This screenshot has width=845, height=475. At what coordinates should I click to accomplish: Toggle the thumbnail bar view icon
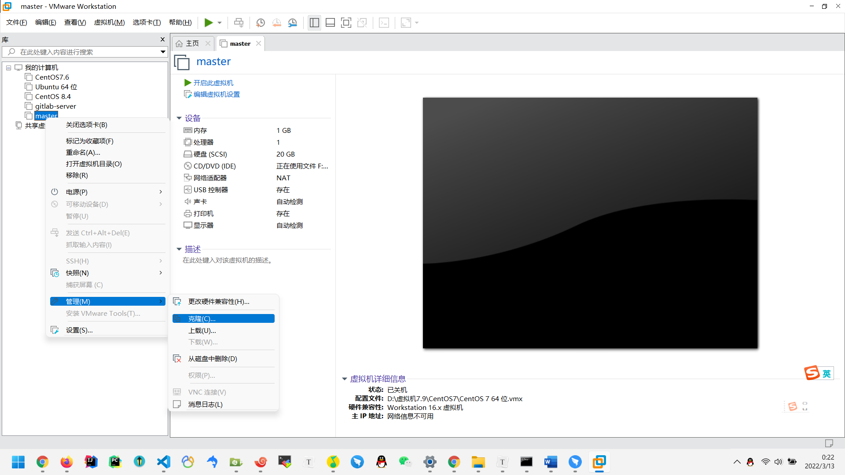click(x=330, y=22)
